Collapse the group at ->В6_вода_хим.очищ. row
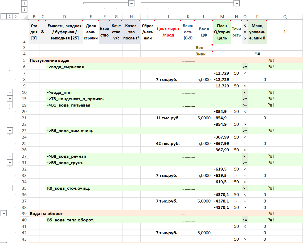The width and height of the screenshot is (303, 243). (10, 131)
